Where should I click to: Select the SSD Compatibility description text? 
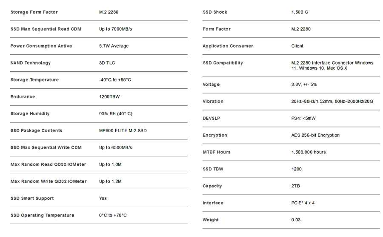pyautogui.click(x=332, y=65)
